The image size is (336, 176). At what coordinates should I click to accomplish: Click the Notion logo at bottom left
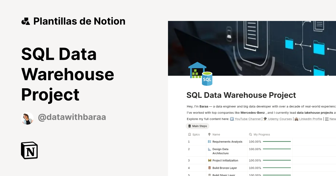point(29,150)
